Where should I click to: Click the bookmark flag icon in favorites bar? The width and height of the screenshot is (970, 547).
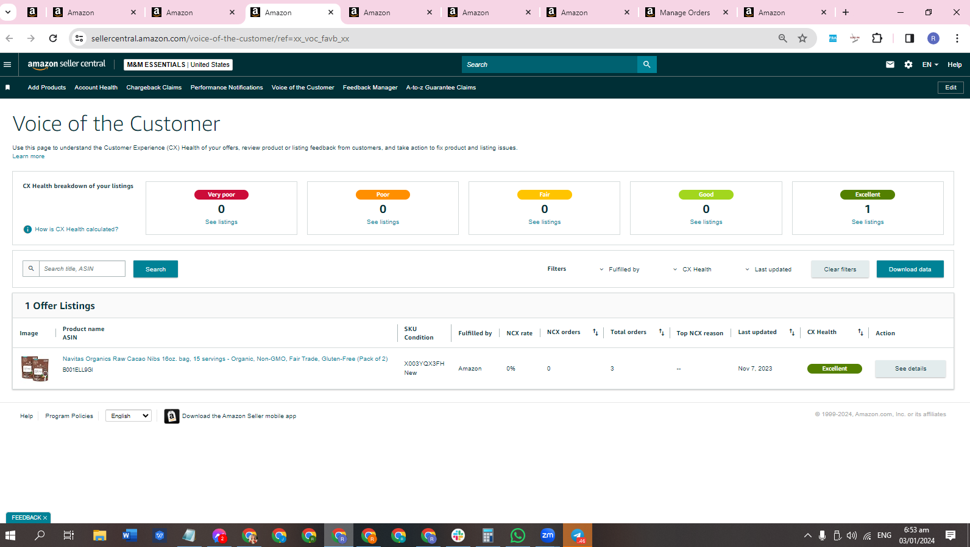(8, 88)
